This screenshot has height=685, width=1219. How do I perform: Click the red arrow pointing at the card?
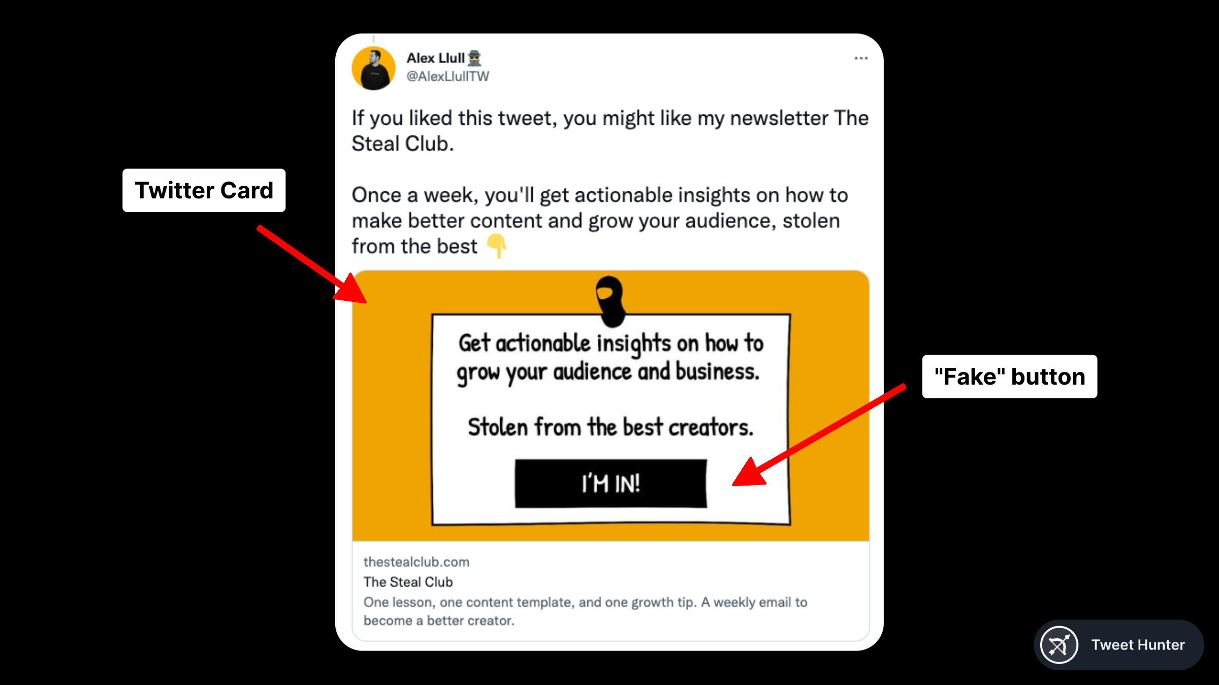[311, 264]
